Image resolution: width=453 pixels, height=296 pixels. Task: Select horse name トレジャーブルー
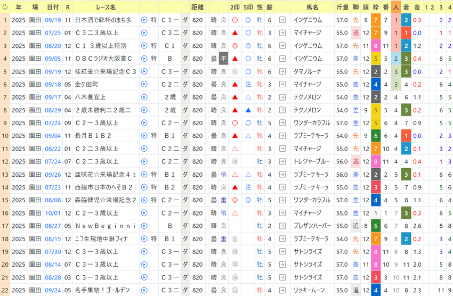312,161
